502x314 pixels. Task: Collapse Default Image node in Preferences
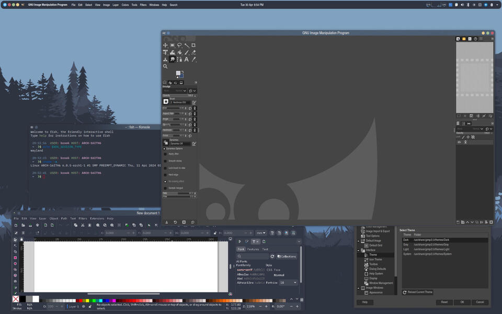(x=358, y=241)
